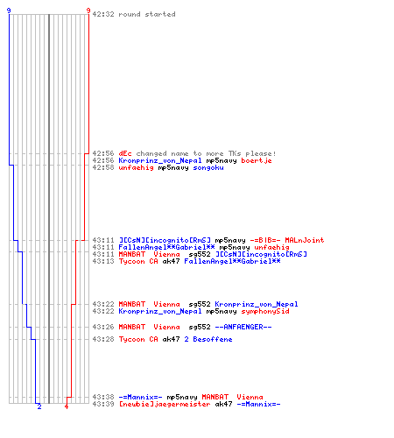Click the red team starting count 9

pos(88,11)
